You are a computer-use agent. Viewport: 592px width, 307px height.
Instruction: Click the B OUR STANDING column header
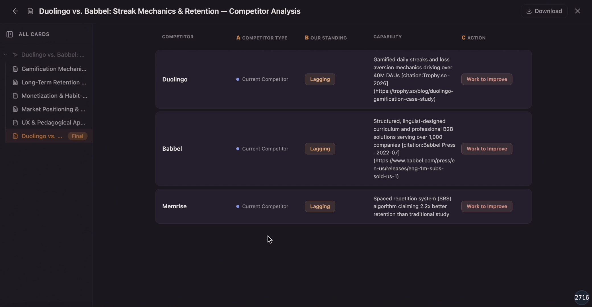[326, 38]
